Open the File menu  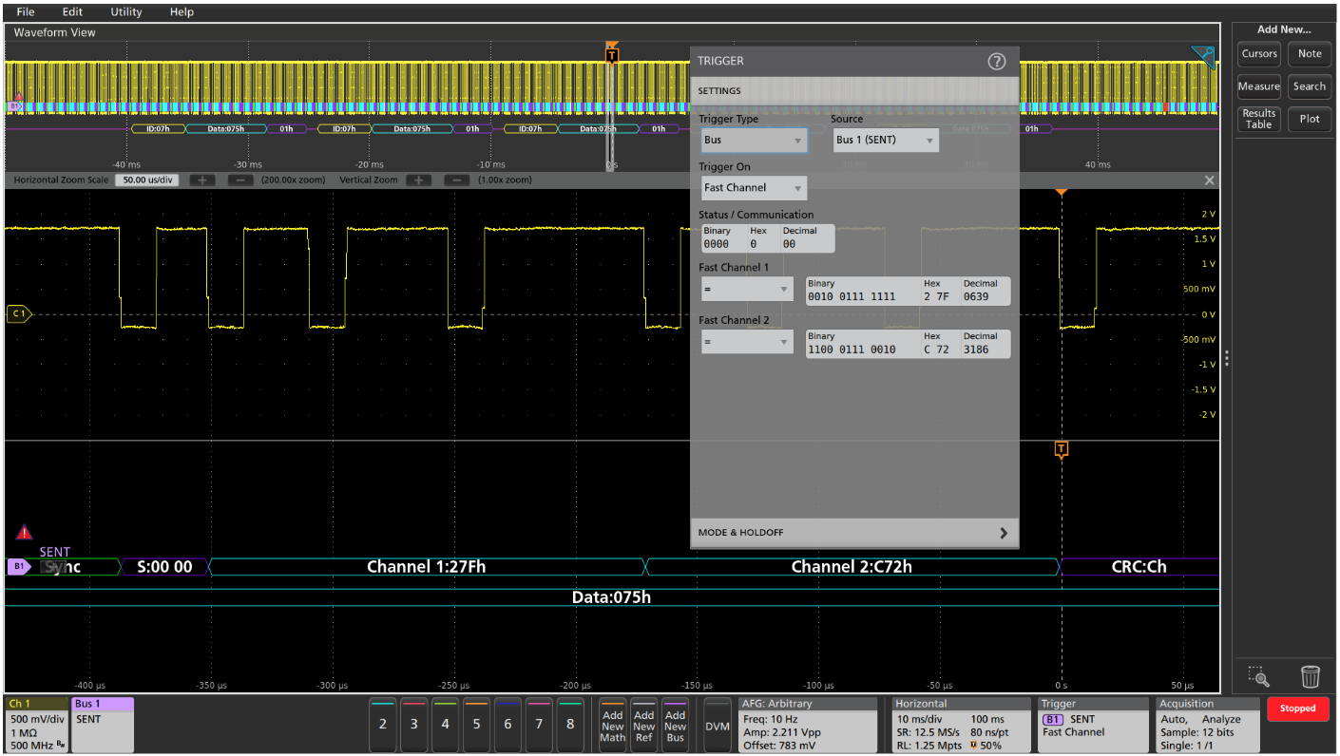coord(25,12)
